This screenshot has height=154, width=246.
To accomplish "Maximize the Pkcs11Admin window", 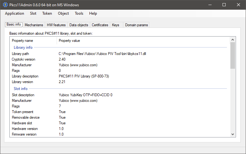I will 224,5.
